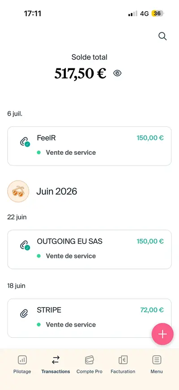Select the Transactions tab
This screenshot has width=179, height=390.
[55, 364]
